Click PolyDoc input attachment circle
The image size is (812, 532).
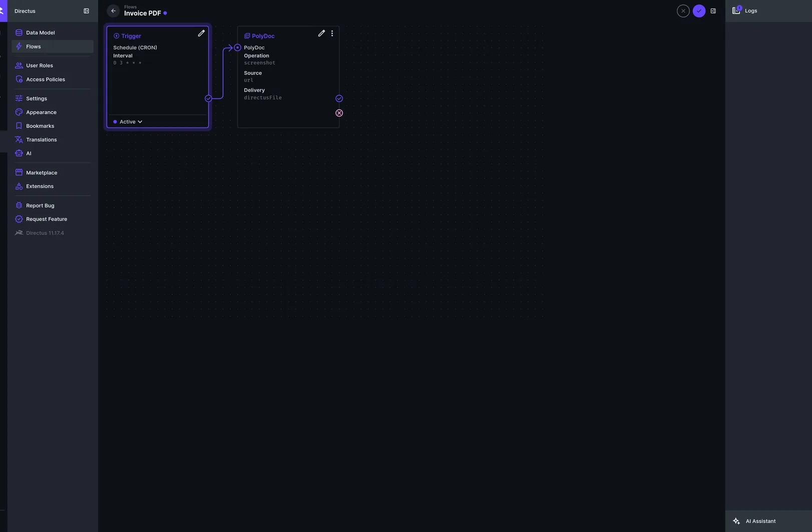click(x=237, y=47)
